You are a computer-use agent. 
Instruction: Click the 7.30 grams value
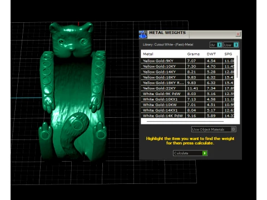(191, 66)
